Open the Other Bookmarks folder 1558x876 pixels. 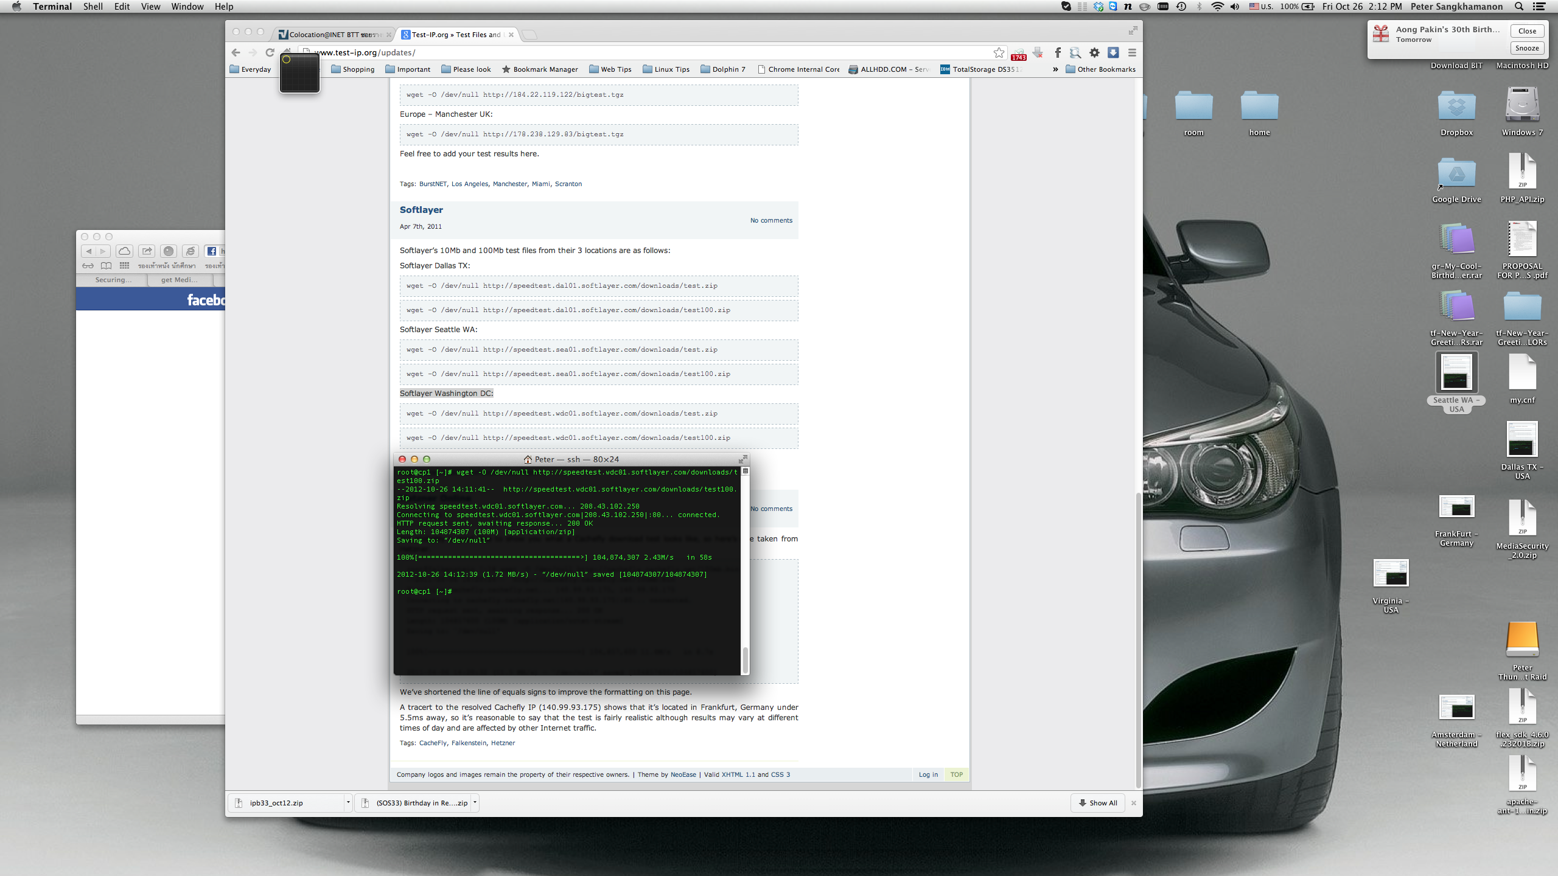tap(1100, 69)
